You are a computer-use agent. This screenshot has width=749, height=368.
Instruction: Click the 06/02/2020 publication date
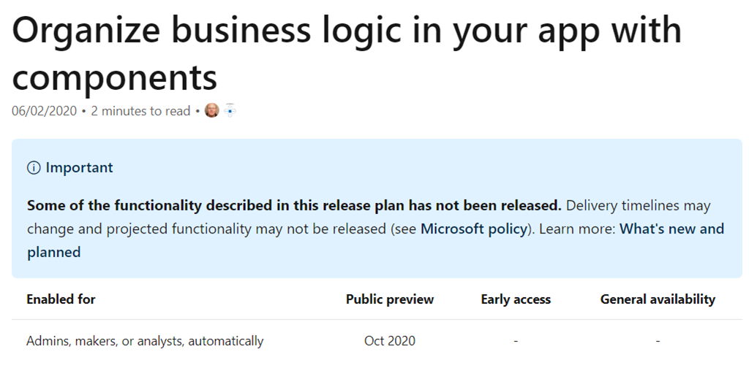(x=44, y=111)
